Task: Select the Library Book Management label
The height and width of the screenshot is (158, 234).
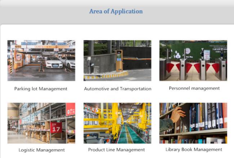Action: tap(194, 149)
